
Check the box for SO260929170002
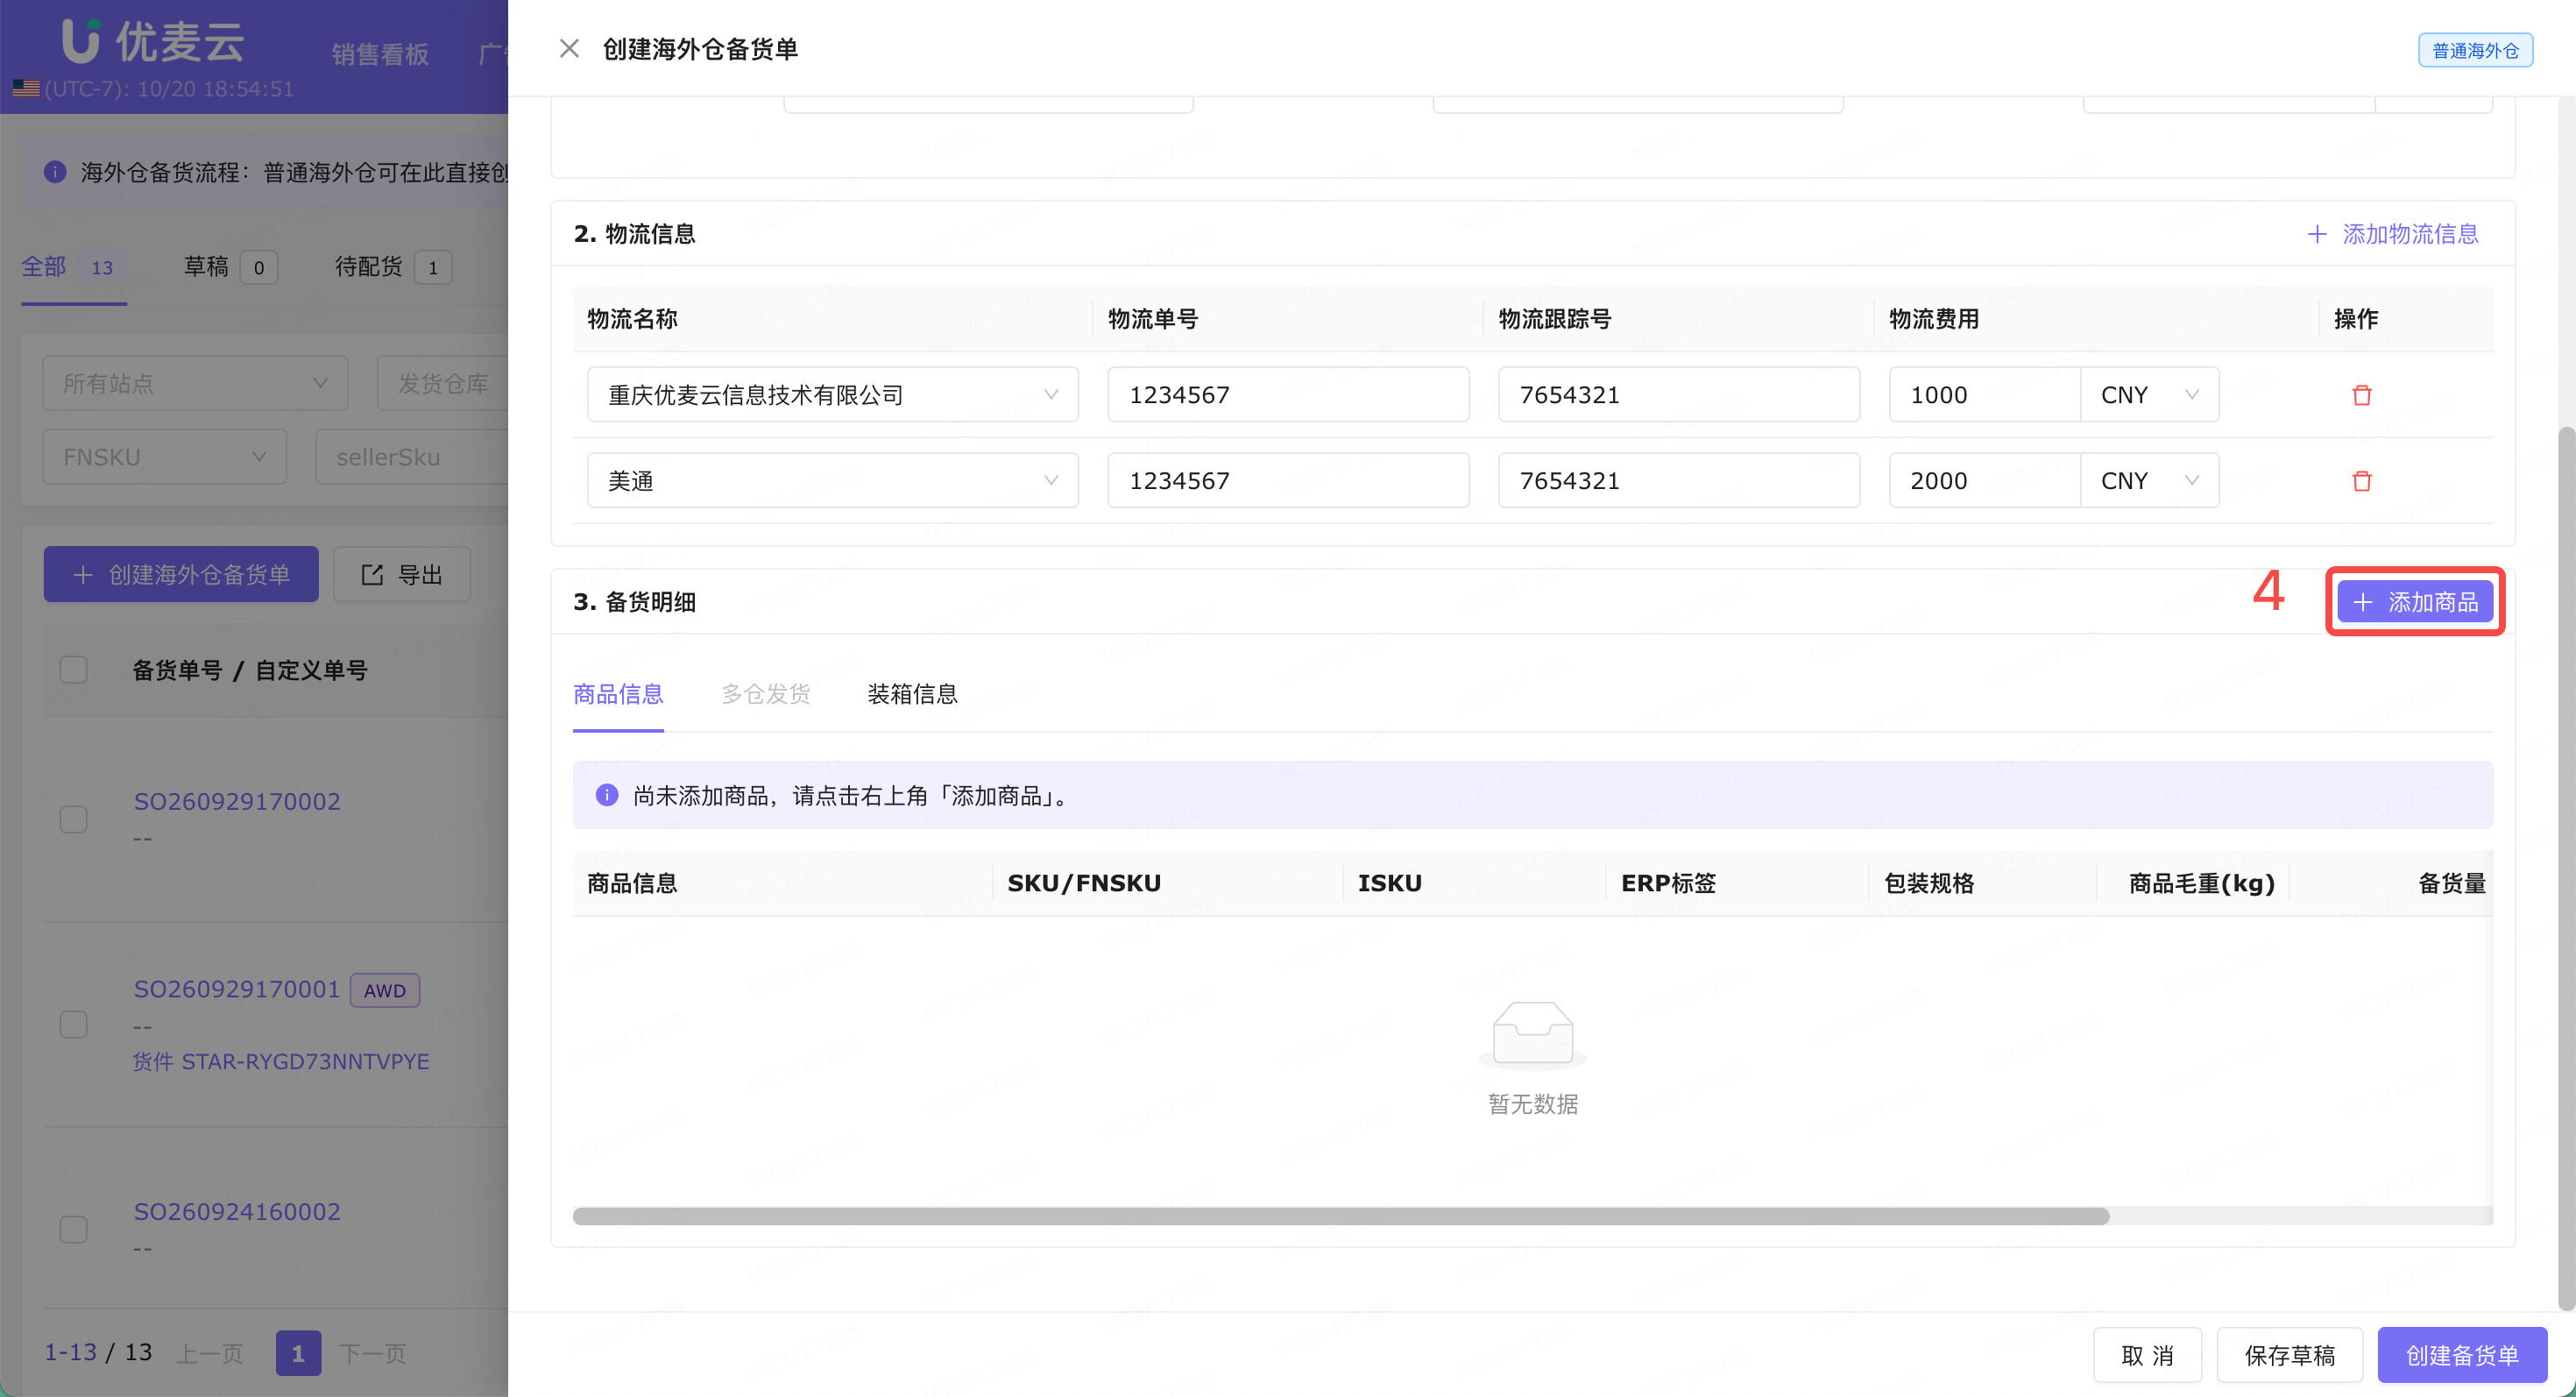point(74,819)
